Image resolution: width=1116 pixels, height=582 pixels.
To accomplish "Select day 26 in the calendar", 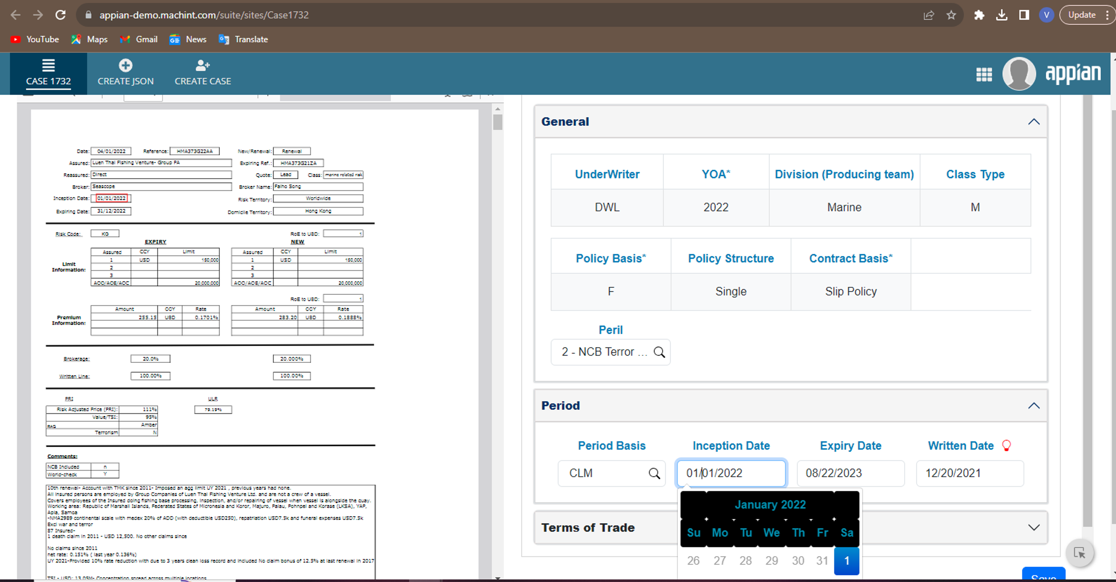I will 693,561.
